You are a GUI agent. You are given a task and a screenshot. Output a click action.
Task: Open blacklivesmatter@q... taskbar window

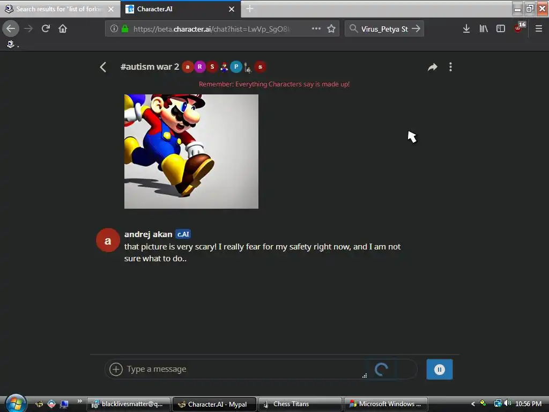click(129, 404)
